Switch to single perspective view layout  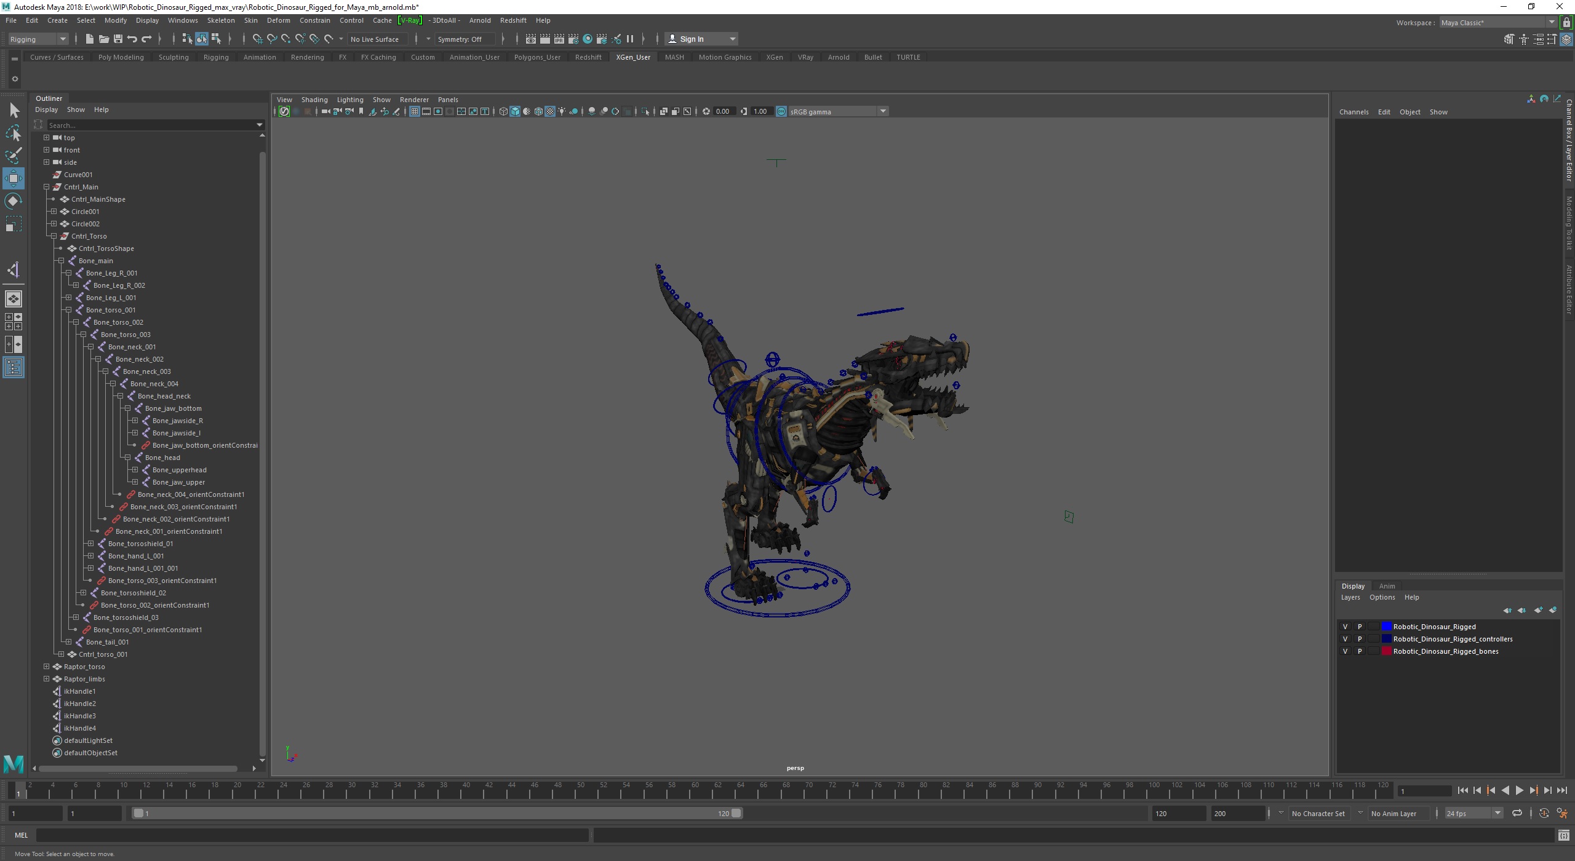point(14,299)
